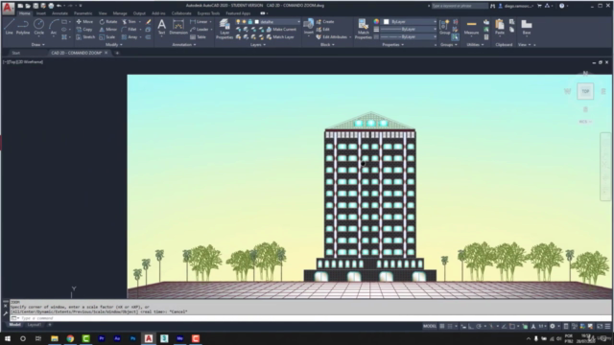Select the Arc tool
This screenshot has height=345, width=614.
[54, 27]
